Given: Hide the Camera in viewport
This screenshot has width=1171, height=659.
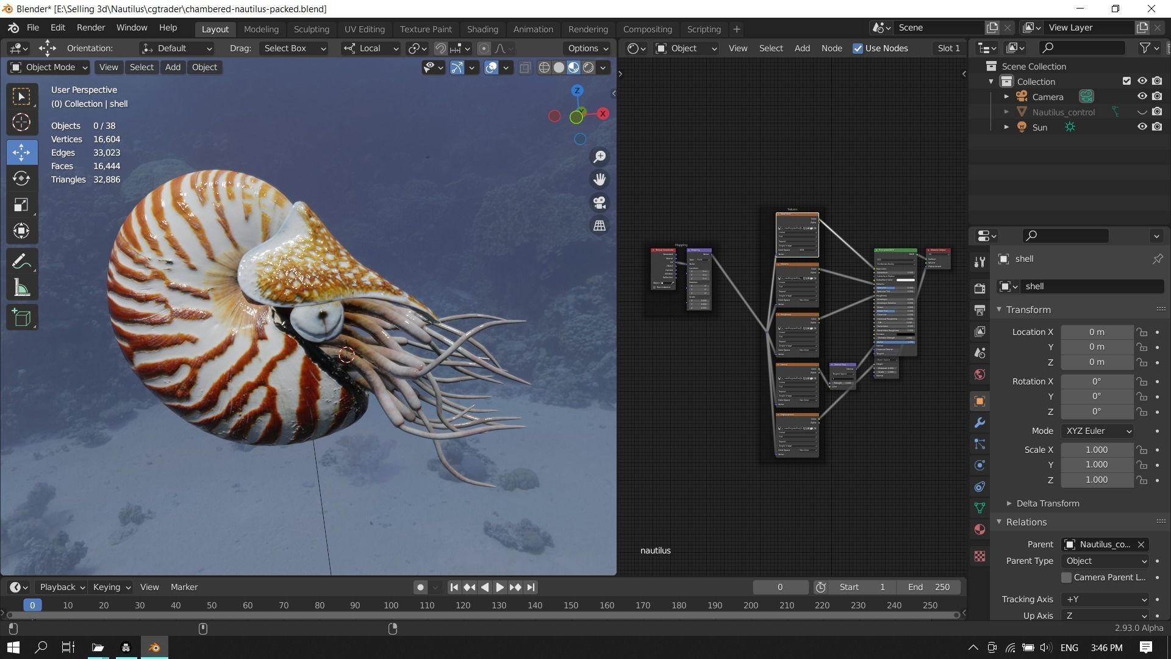Looking at the screenshot, I should (1142, 96).
